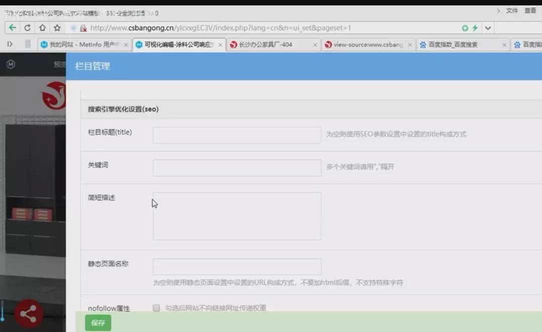This screenshot has width=542, height=332.
Task: Expand the hidden tabs chevron before 文件
Action: tap(498, 10)
